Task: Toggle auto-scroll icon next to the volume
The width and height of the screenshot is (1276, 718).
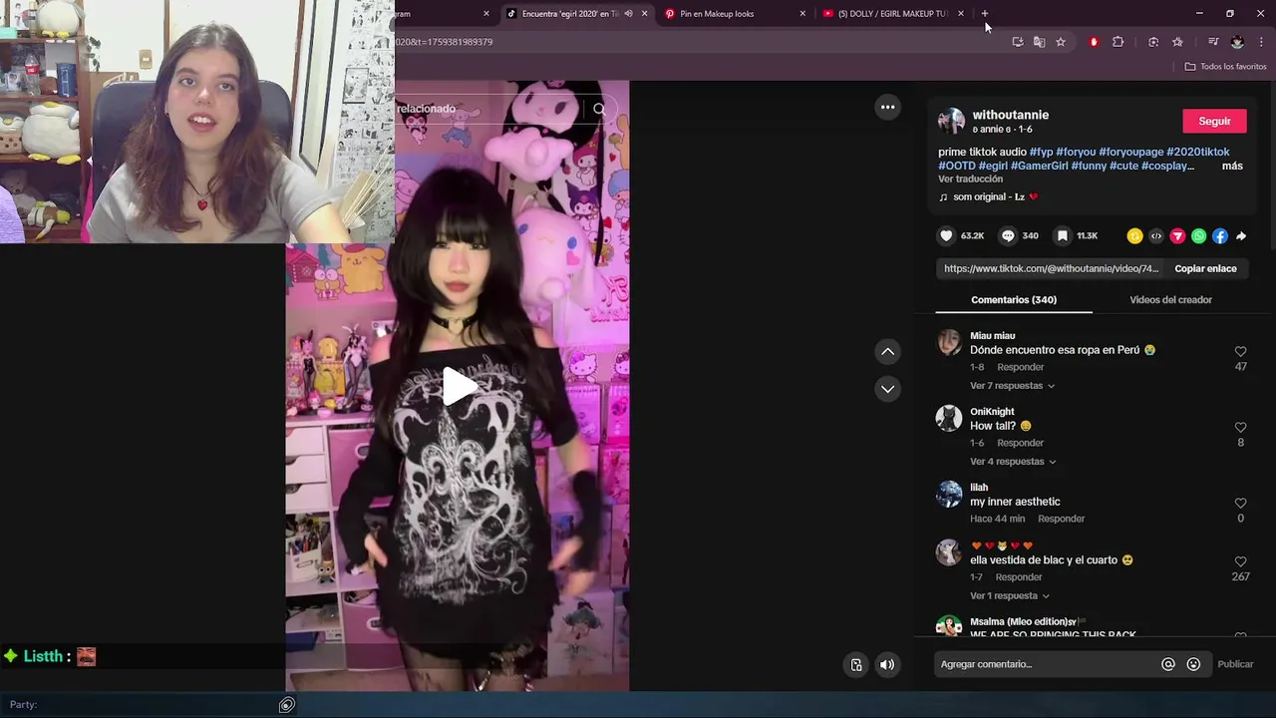Action: pos(856,665)
